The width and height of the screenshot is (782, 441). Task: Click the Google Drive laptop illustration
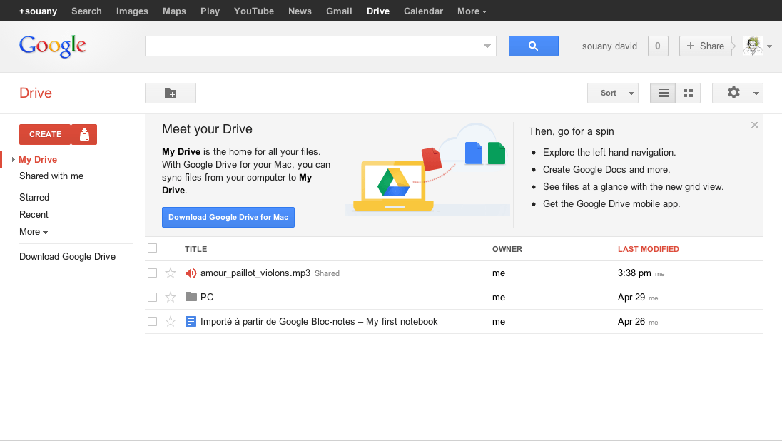(393, 186)
